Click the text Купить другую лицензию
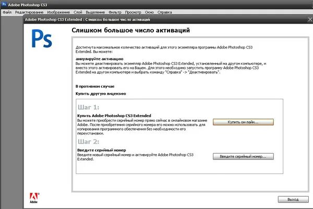 101,94
